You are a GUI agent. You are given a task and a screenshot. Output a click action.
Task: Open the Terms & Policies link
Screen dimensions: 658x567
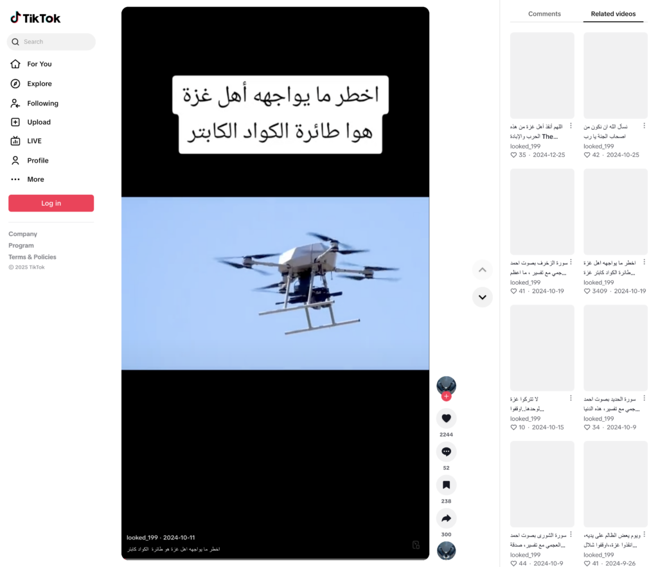[32, 257]
